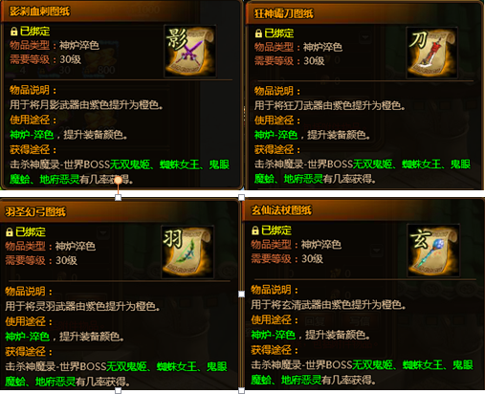
Task: Click the lock icon in 玄仙法杖图纸
Action: coord(255,230)
